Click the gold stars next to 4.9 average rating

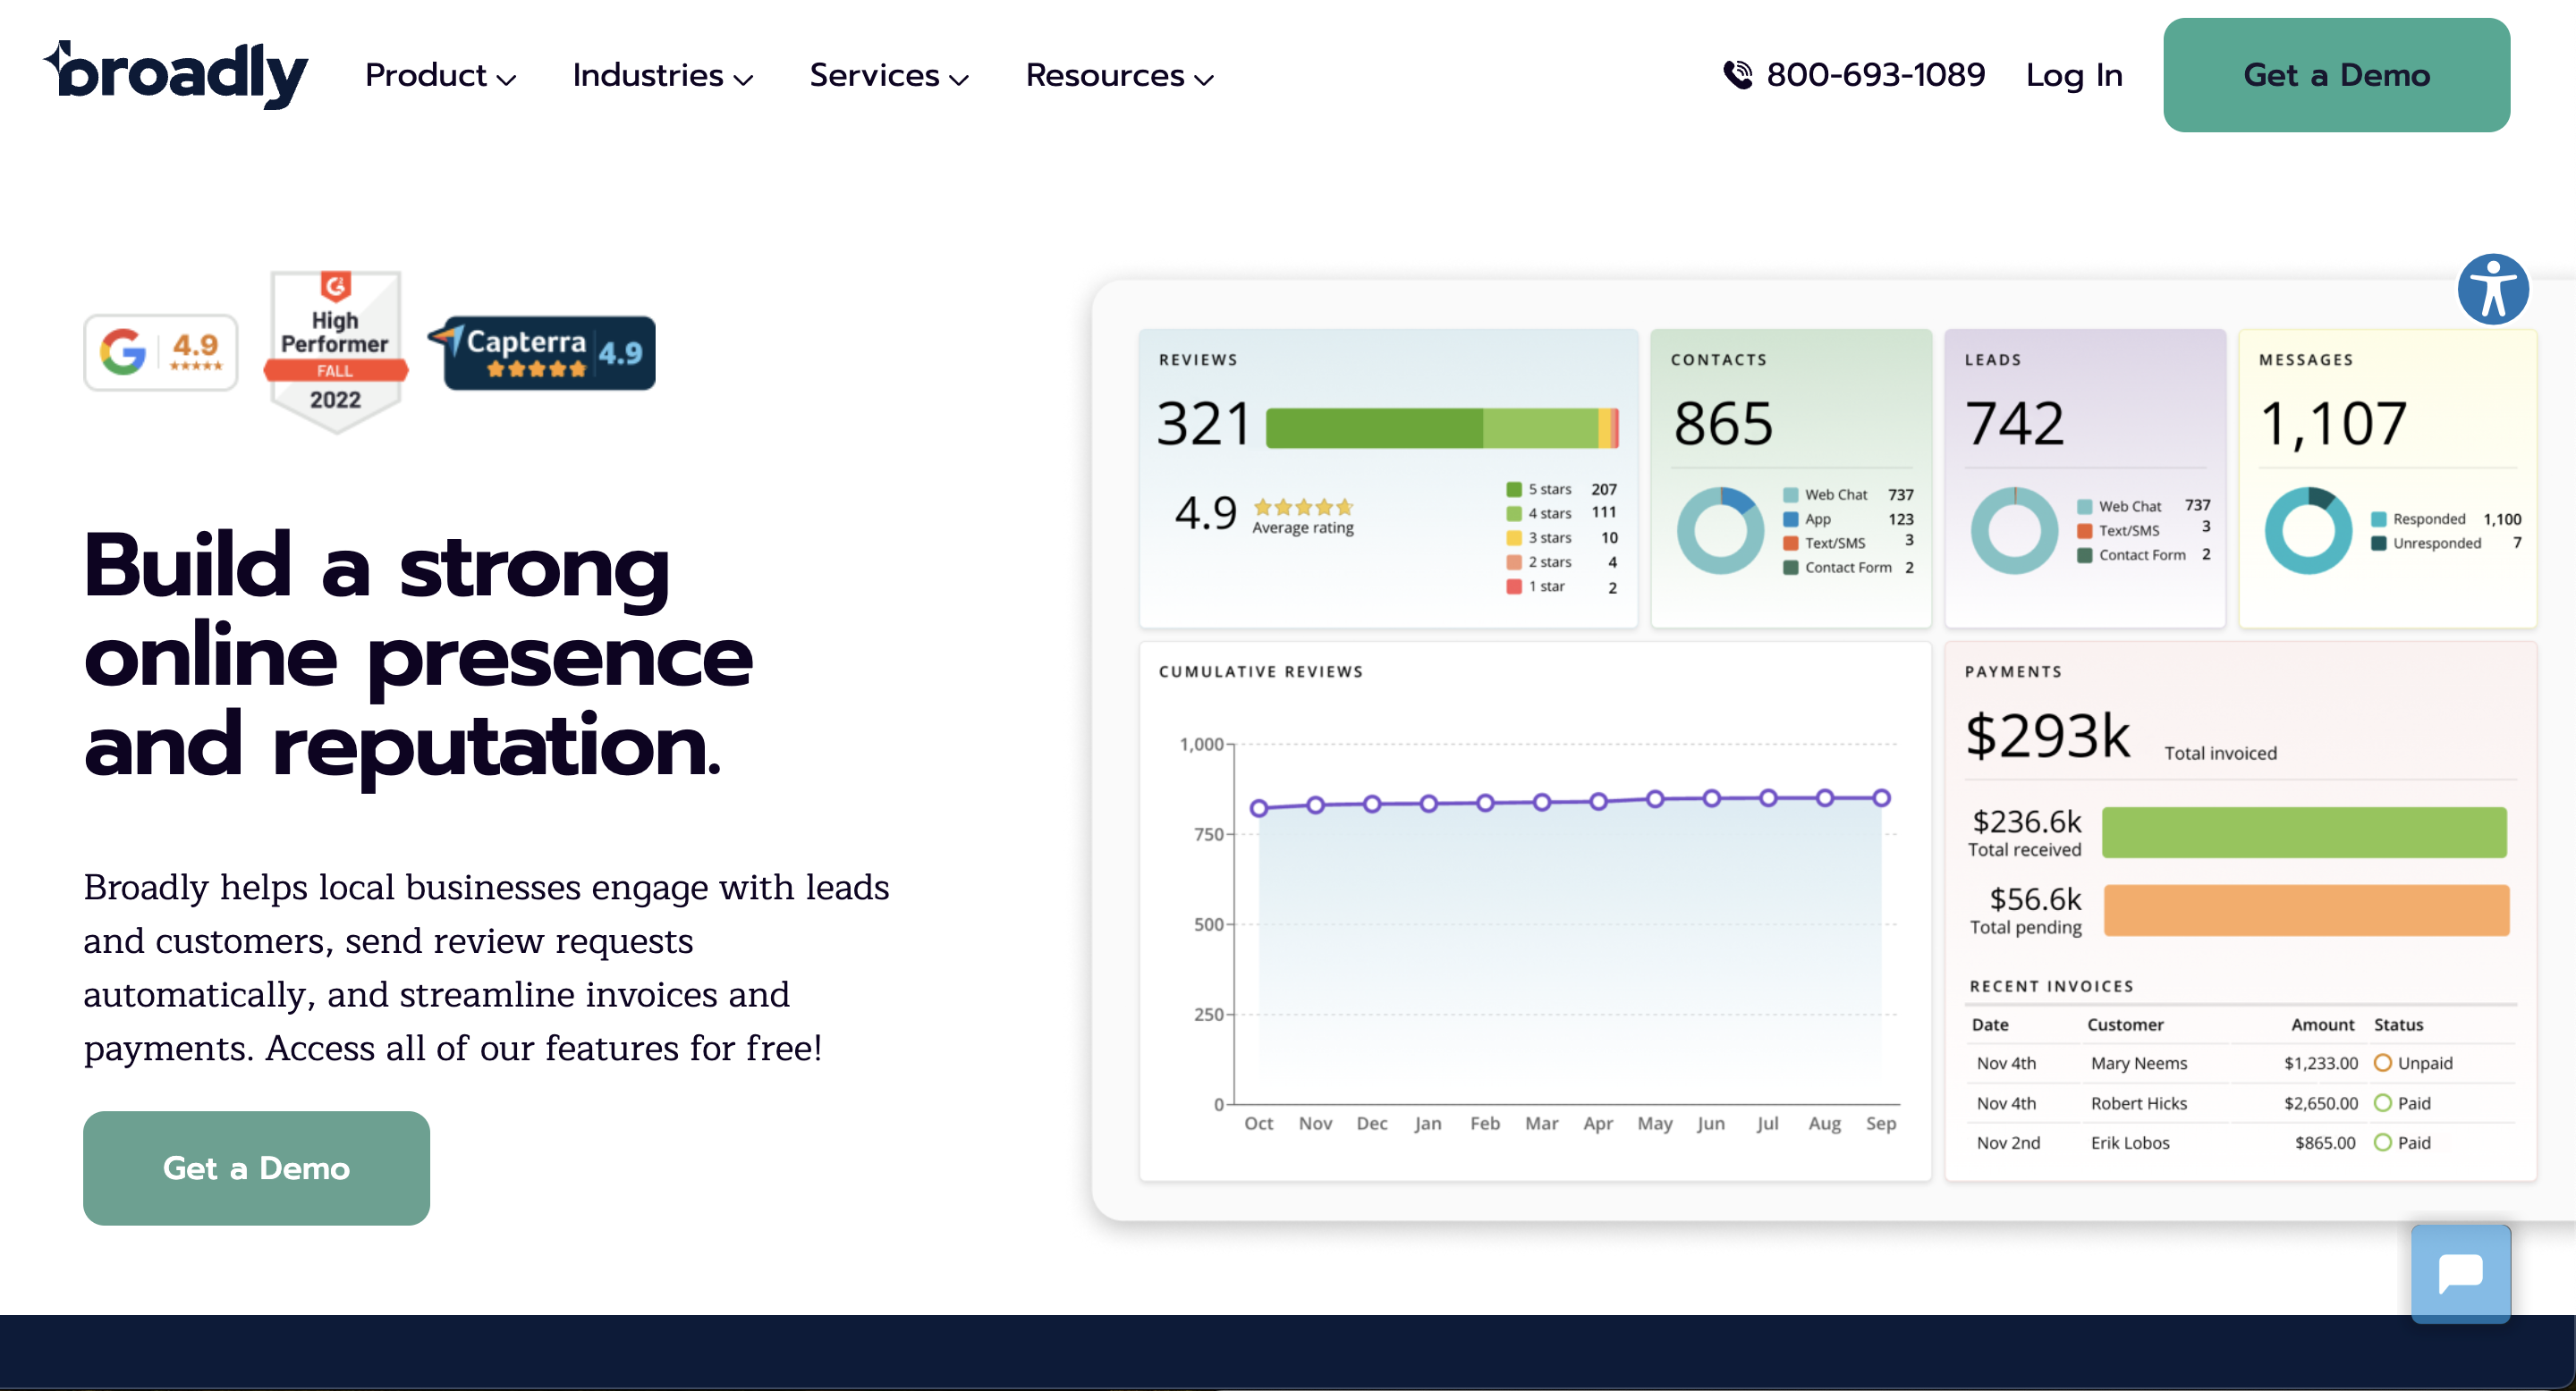1303,507
